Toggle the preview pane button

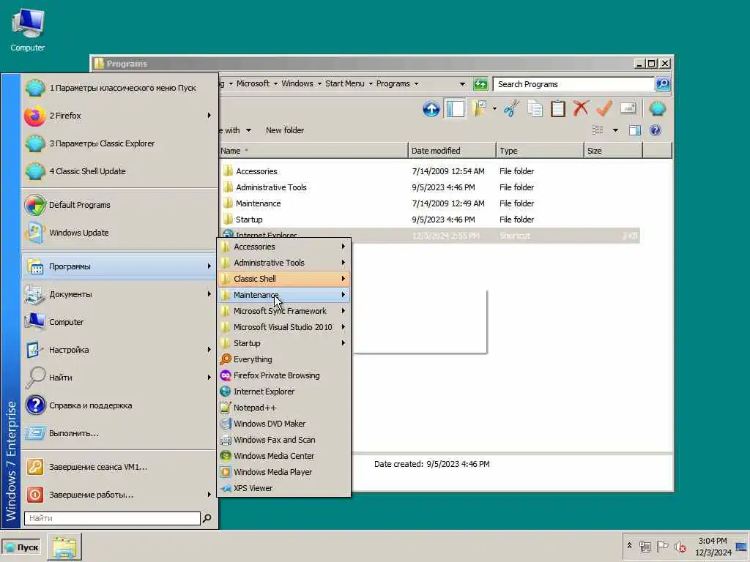coord(635,130)
